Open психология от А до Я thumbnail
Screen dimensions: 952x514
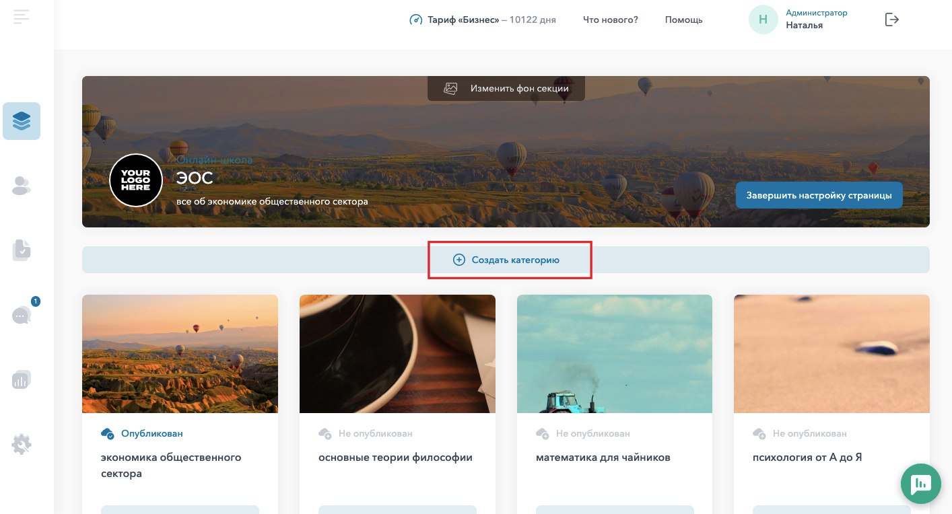pyautogui.click(x=831, y=354)
